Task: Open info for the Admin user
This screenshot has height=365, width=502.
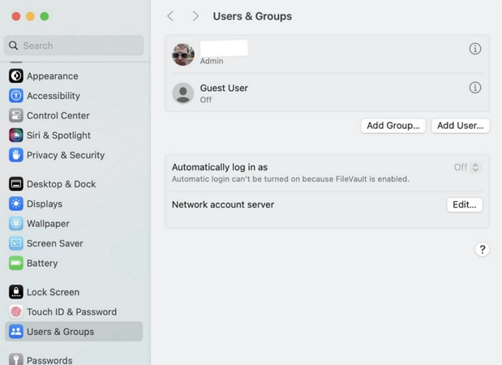Action: [x=475, y=49]
